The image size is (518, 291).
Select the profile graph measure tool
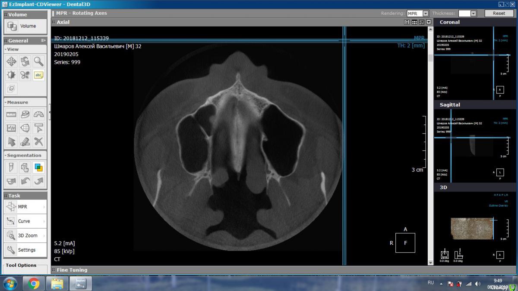click(11, 128)
